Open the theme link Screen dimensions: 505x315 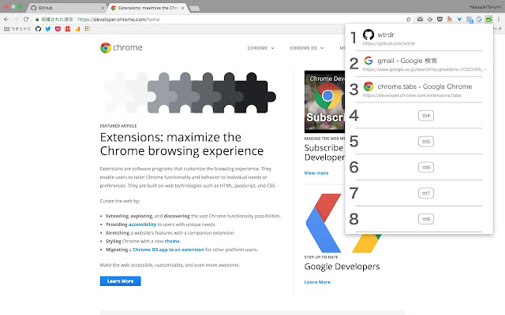point(172,241)
